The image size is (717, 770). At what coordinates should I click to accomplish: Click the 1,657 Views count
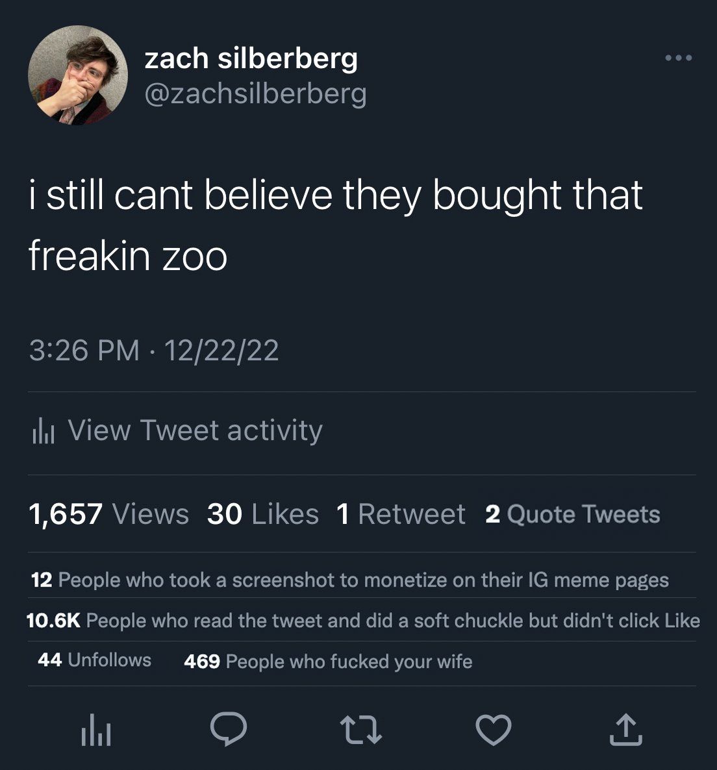click(108, 514)
